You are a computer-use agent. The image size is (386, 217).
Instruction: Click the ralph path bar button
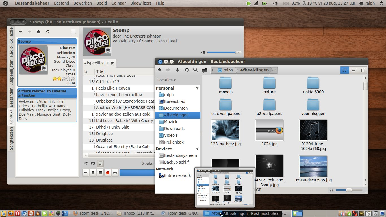[x=225, y=70]
